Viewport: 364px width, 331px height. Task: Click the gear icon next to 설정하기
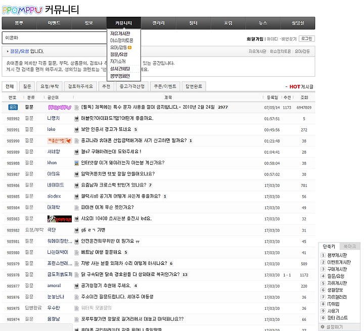(323, 327)
